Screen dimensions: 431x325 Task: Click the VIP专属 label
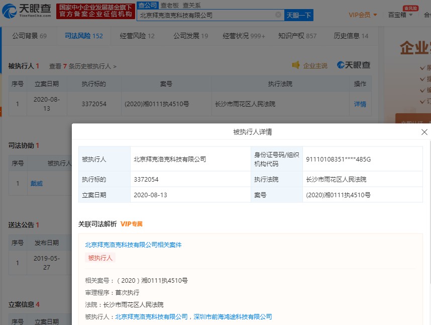click(132, 224)
